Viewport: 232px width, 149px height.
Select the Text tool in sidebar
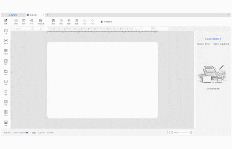click(x=6, y=31)
